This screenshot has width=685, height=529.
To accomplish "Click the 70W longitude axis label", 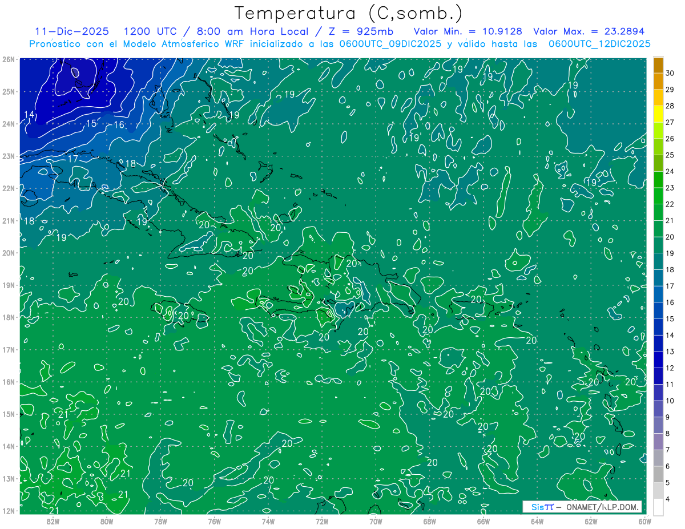I will [x=376, y=520].
